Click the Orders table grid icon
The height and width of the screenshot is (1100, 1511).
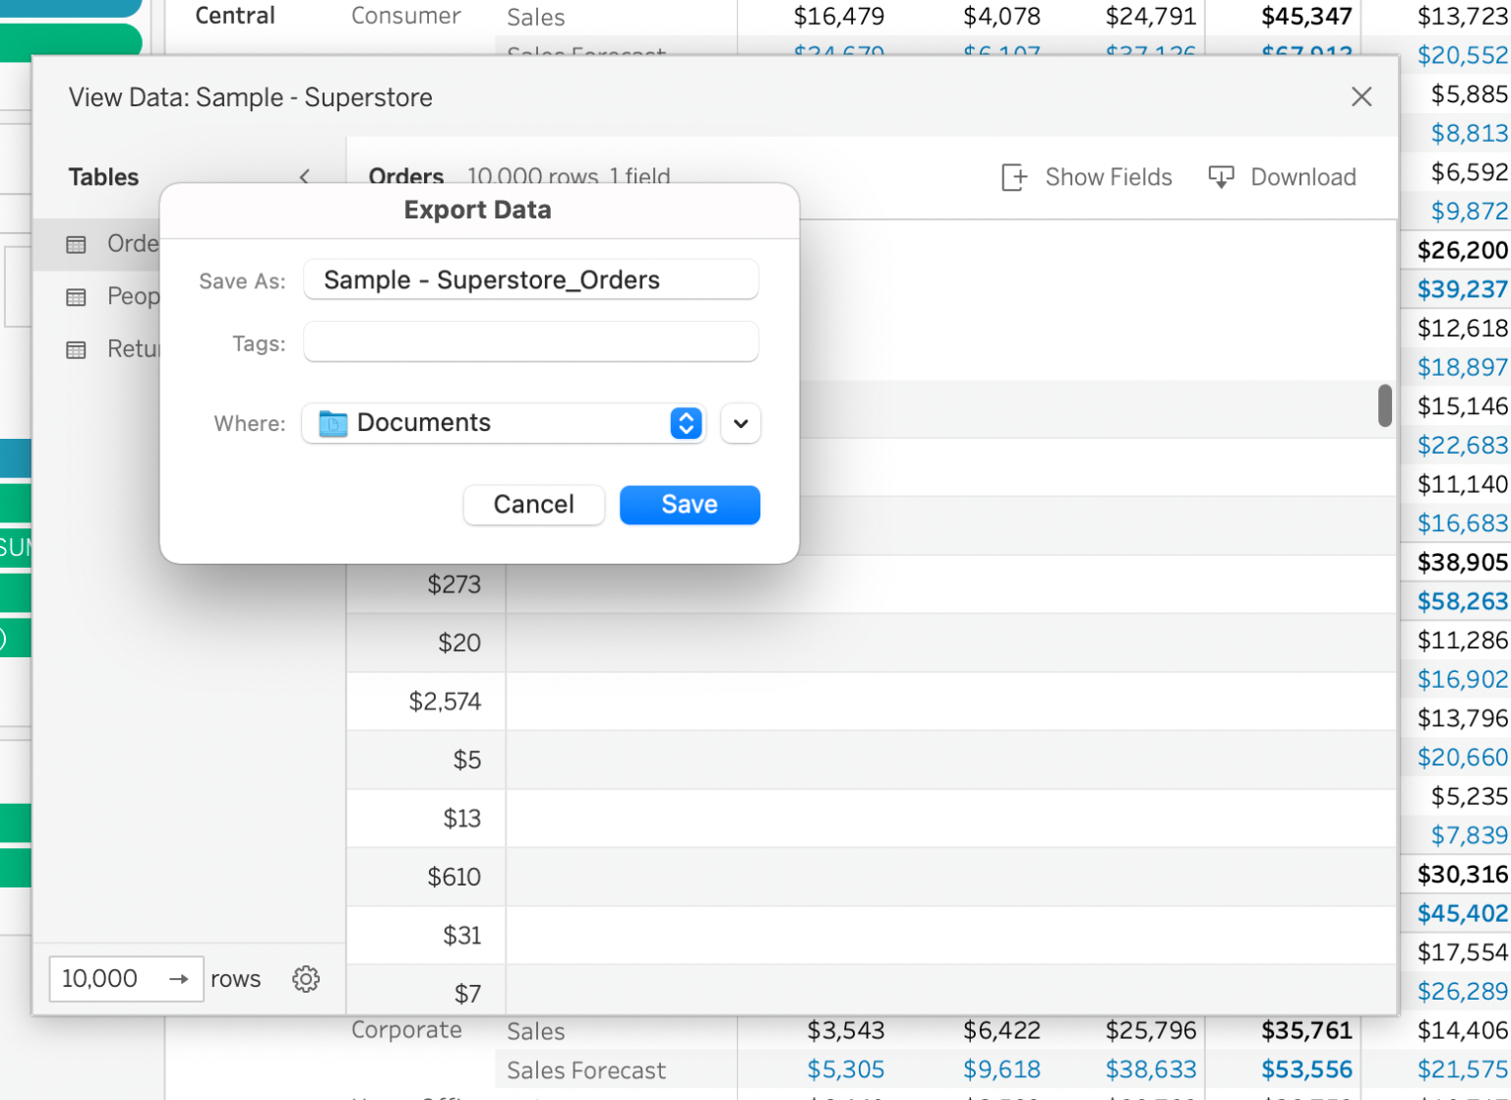tap(78, 244)
